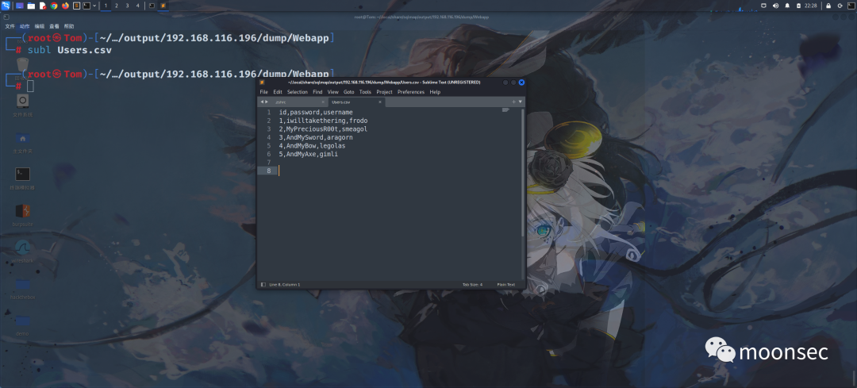Activate the terminal window taskbar button
The width and height of the screenshot is (857, 388).
click(x=152, y=6)
